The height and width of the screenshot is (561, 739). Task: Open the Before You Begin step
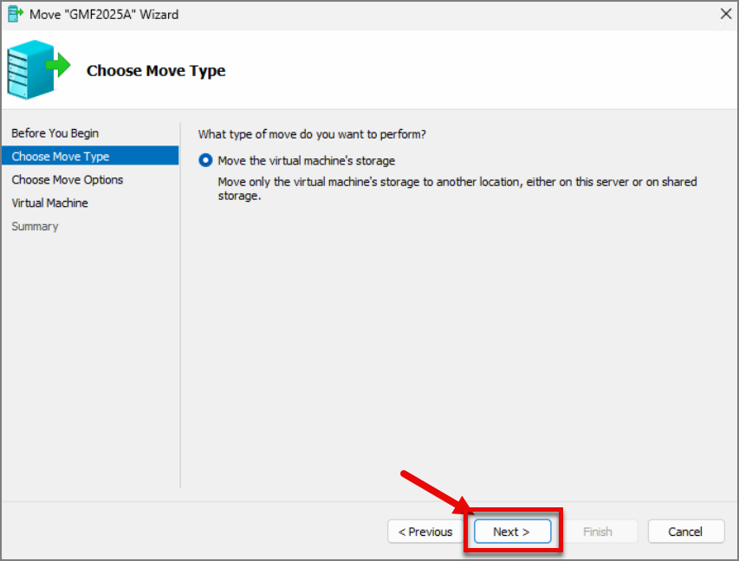point(55,133)
